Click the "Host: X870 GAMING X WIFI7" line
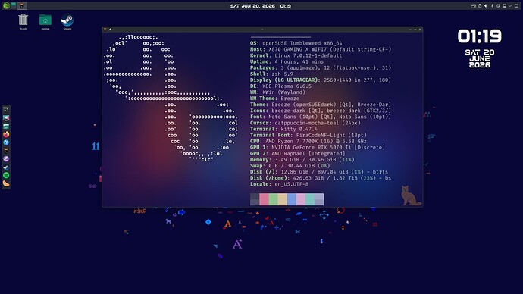This screenshot has height=294, width=523. [321, 49]
